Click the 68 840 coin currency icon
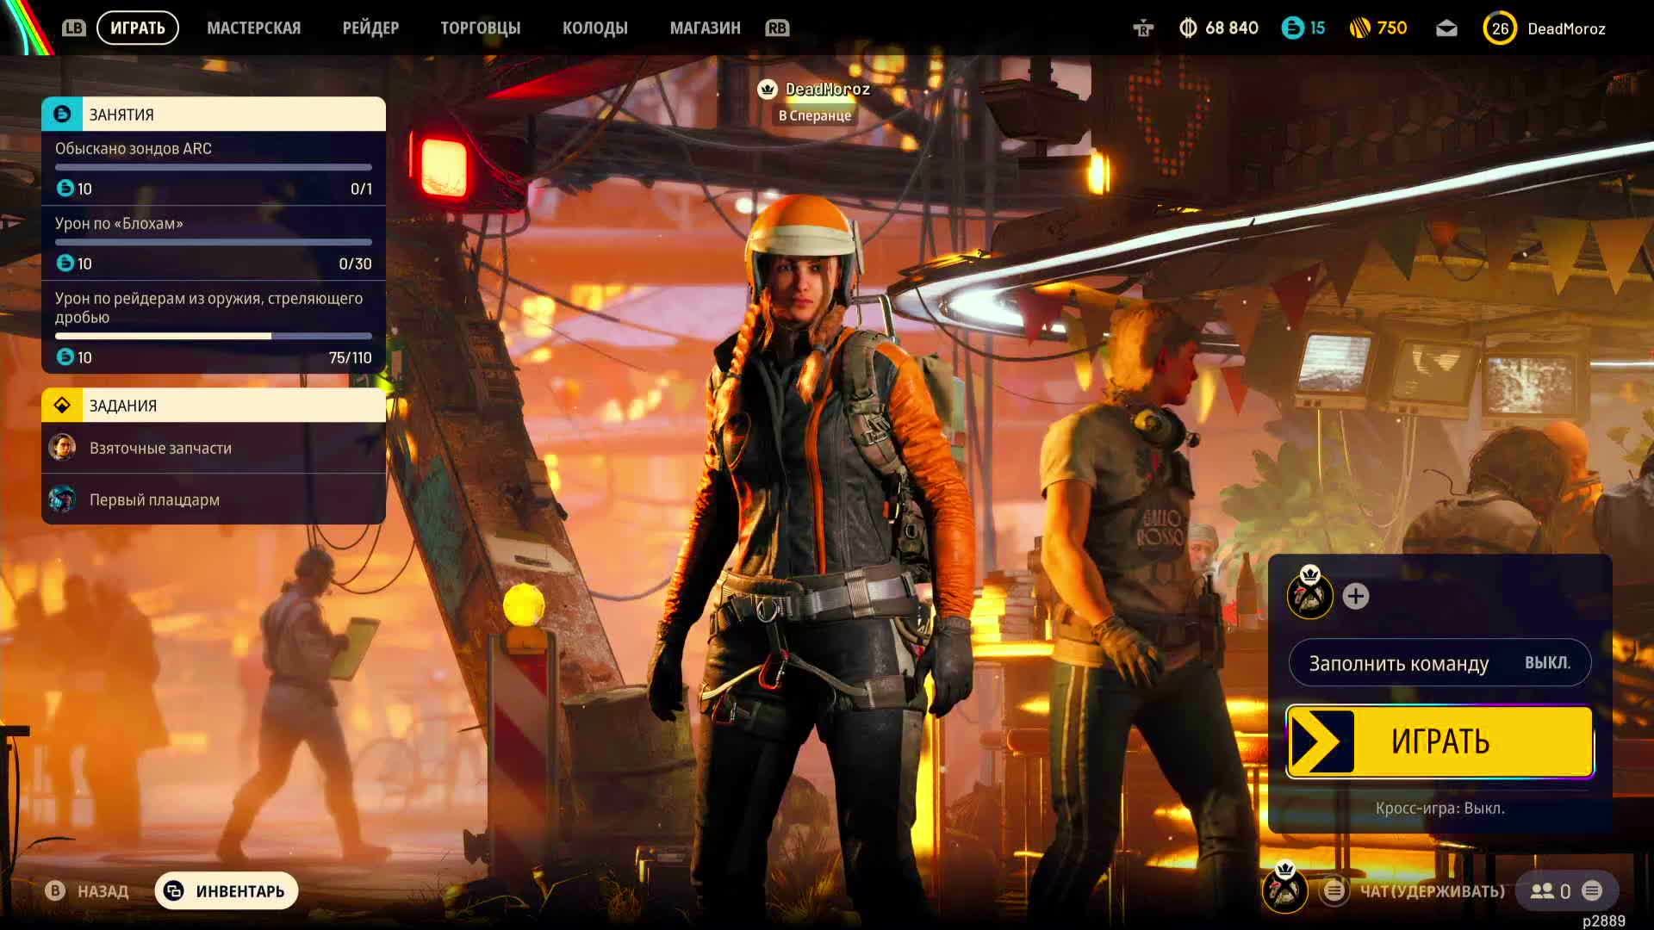 1188,28
